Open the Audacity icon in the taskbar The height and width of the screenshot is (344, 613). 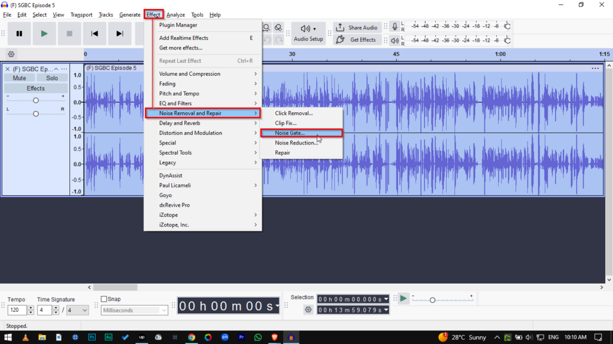click(x=291, y=337)
